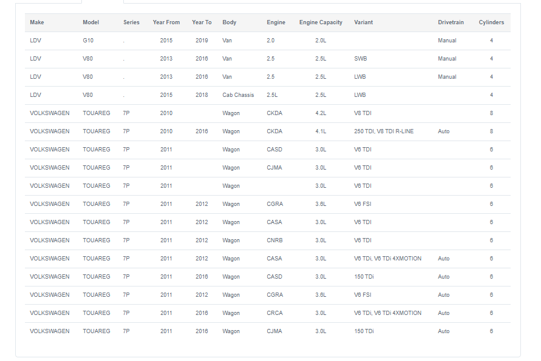Select the CNRB engine cell

tap(274, 240)
